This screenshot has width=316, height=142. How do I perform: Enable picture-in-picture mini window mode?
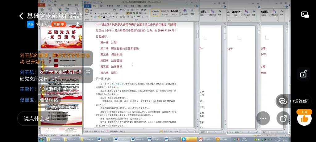pyautogui.click(x=305, y=15)
